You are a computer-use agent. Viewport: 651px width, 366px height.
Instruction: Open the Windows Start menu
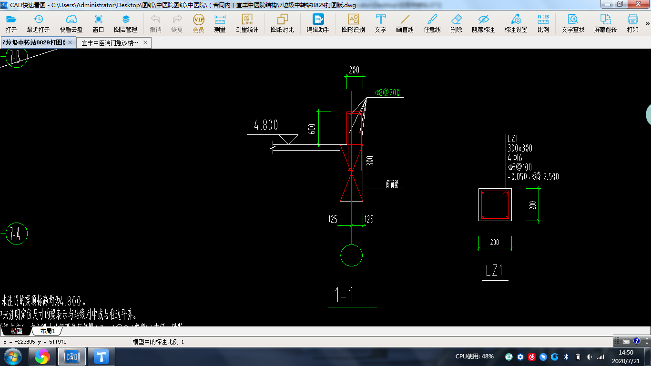(12, 356)
